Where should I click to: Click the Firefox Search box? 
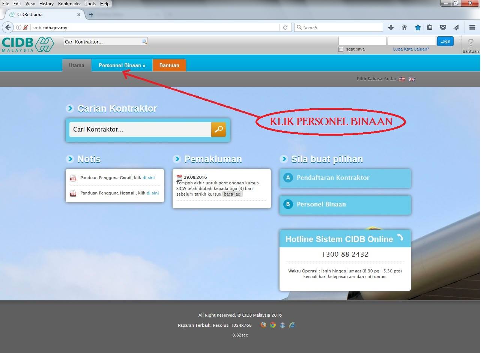pos(338,27)
